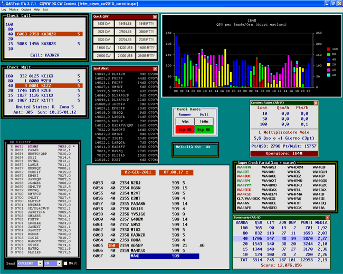The height and width of the screenshot is (274, 343).
Task: Close the Quick QSY panel
Action: tap(155, 17)
